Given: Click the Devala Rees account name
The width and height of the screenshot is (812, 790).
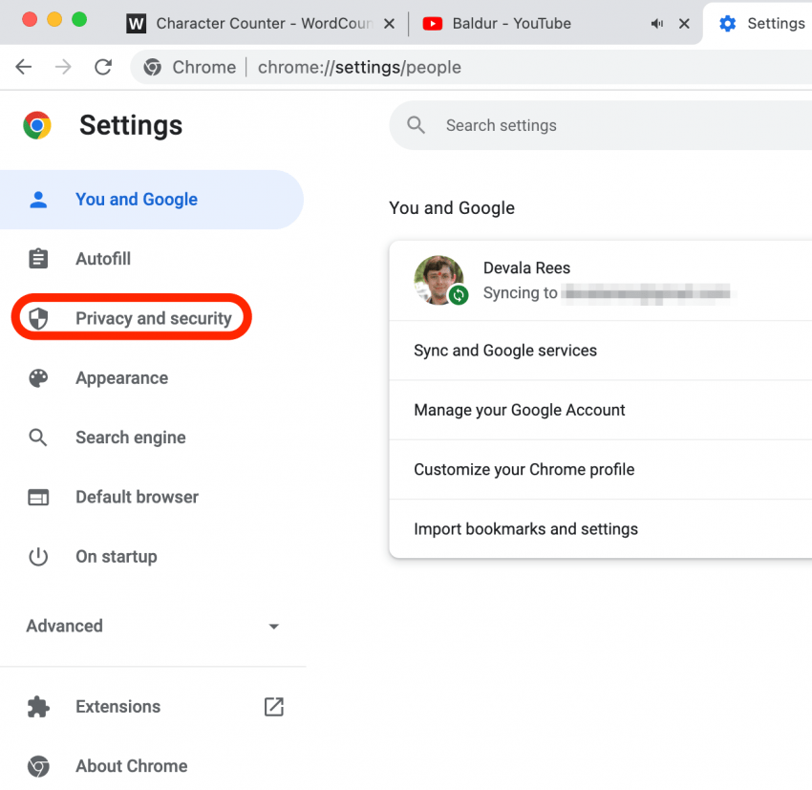Looking at the screenshot, I should coord(526,267).
